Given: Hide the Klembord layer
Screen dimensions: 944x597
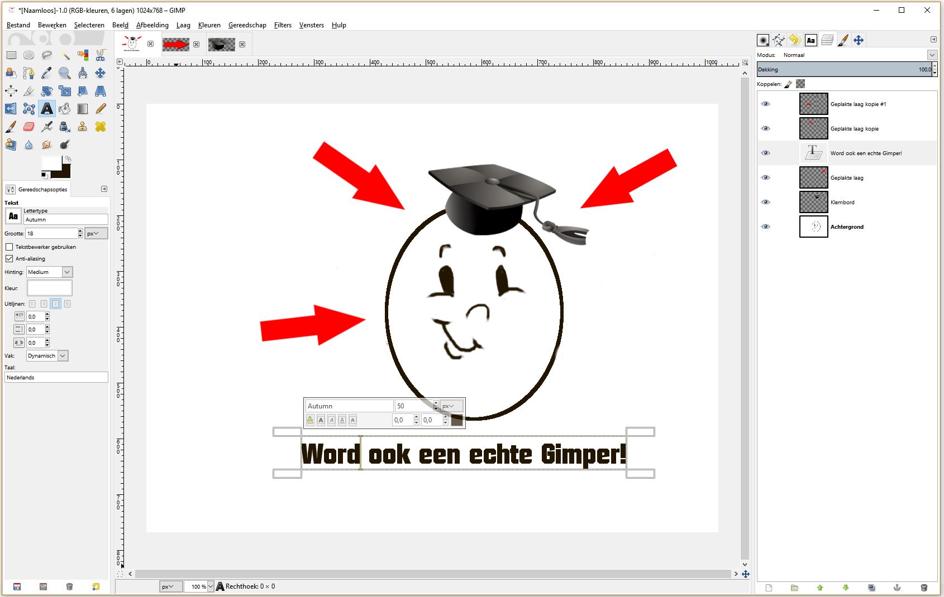Looking at the screenshot, I should click(x=766, y=202).
